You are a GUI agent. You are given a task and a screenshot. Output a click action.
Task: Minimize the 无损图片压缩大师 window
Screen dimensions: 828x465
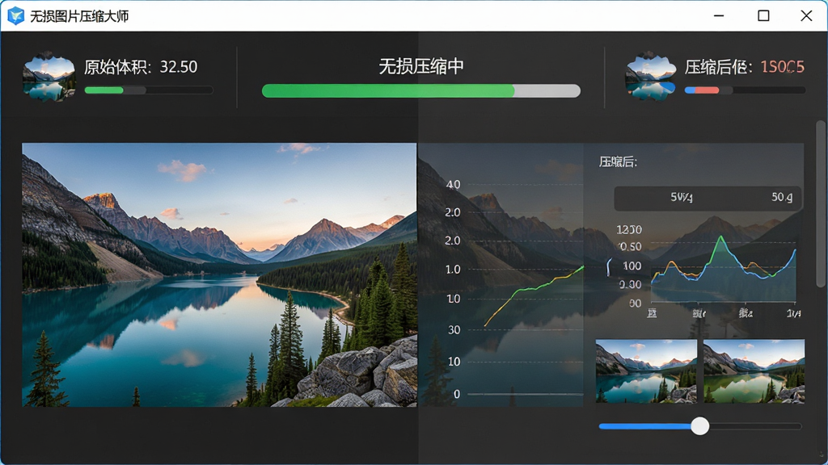pyautogui.click(x=719, y=16)
